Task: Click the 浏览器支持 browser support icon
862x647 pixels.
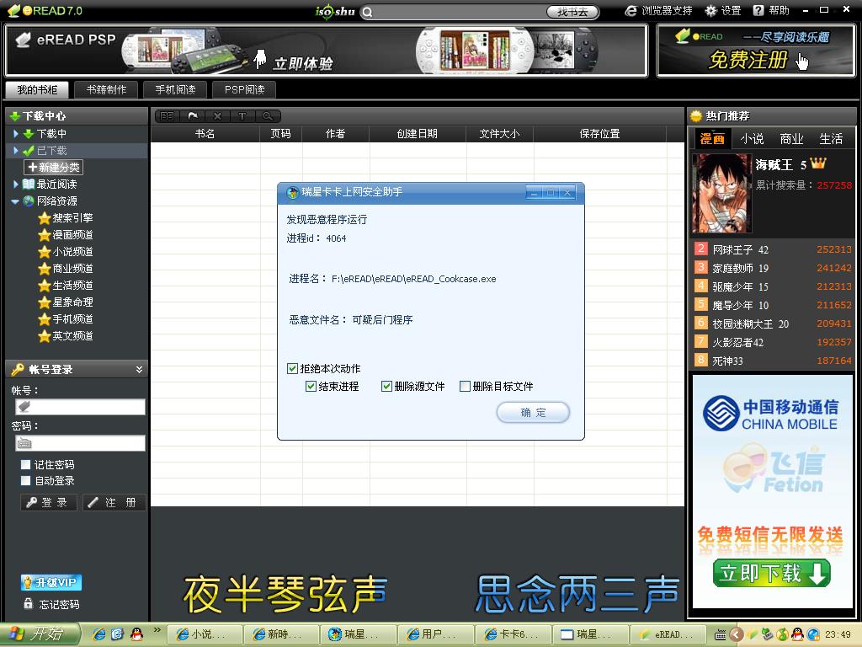Action: pos(631,10)
